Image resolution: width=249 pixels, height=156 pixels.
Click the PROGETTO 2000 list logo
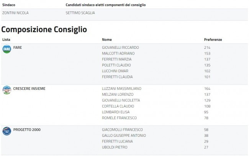7,131
